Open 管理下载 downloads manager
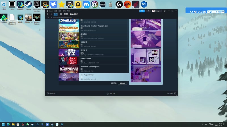The width and height of the screenshot is (227, 127). click(111, 93)
